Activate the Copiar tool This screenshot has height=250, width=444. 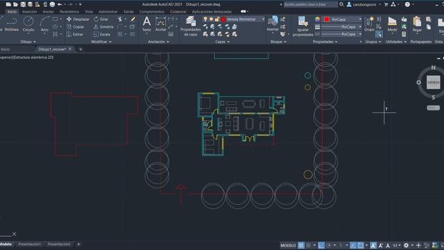pos(76,26)
